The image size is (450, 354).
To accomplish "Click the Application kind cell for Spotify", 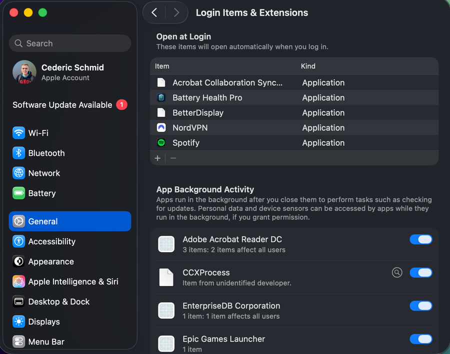I will [x=323, y=143].
